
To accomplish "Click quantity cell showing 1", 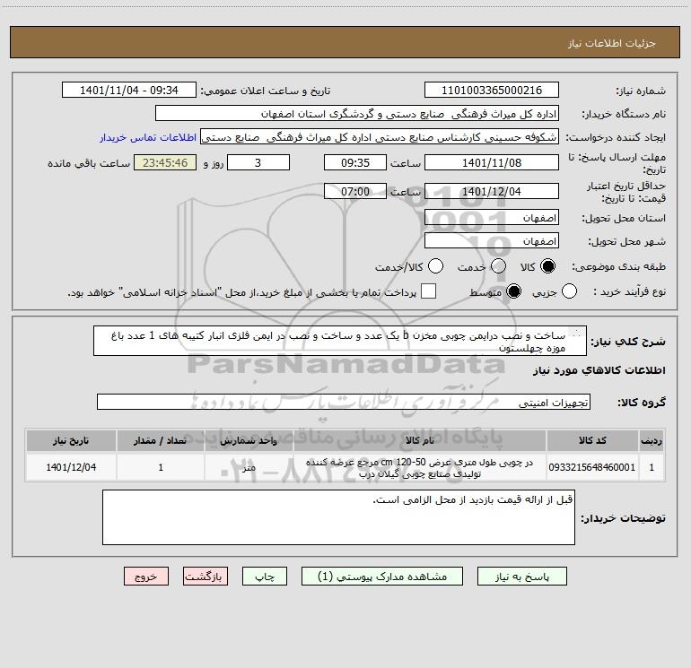I will click(161, 467).
